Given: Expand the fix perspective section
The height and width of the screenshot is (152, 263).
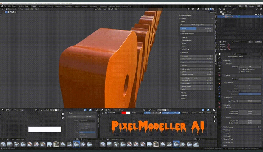Looking at the screenshot, I should [x=186, y=40].
